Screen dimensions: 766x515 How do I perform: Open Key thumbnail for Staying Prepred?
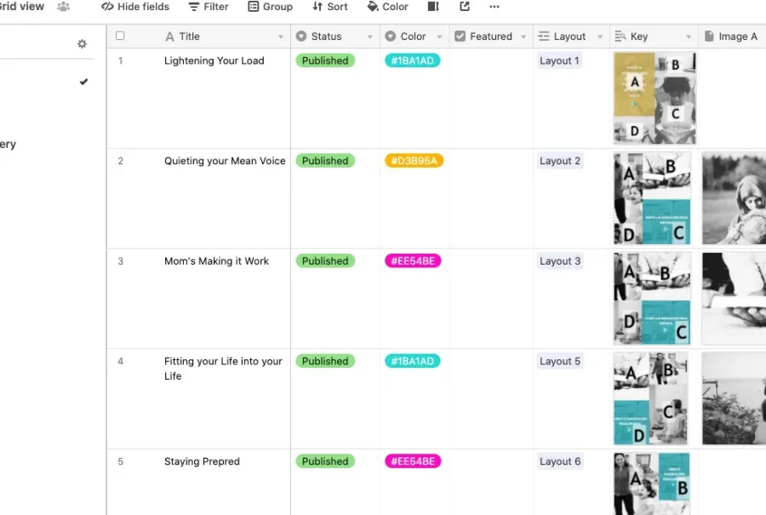pyautogui.click(x=652, y=484)
